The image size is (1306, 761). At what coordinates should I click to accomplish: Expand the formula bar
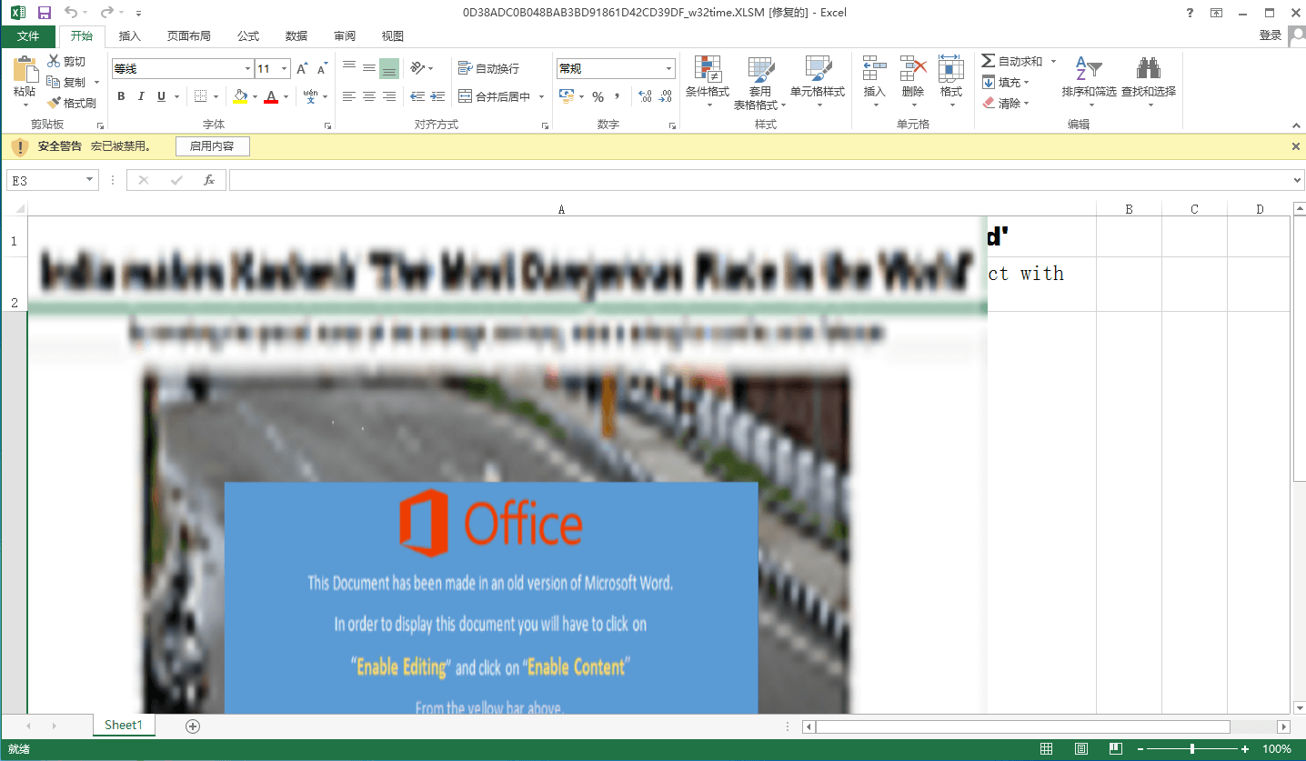(x=1297, y=180)
